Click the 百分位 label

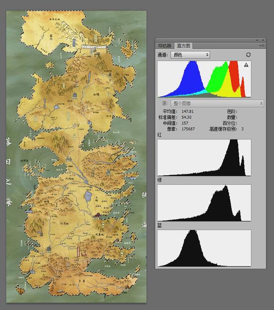click(230, 123)
